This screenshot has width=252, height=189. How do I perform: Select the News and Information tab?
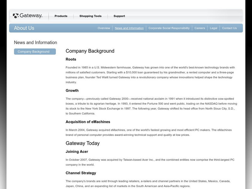pos(129,28)
